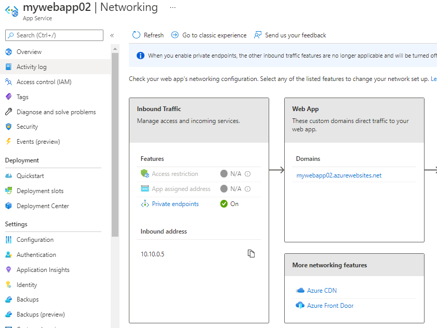The image size is (437, 328).
Task: Open the Private endpoints link
Action: [x=175, y=204]
